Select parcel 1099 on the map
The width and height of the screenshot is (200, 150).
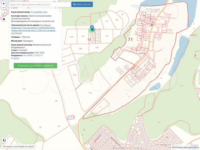[x=80, y=49]
